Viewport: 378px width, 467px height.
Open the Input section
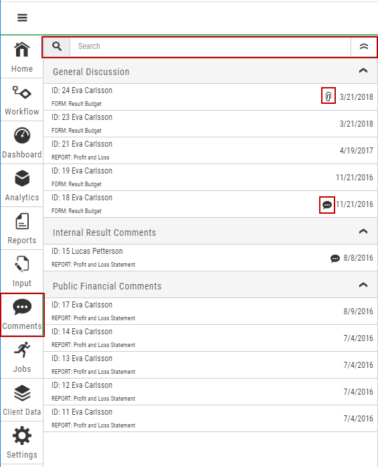click(21, 271)
